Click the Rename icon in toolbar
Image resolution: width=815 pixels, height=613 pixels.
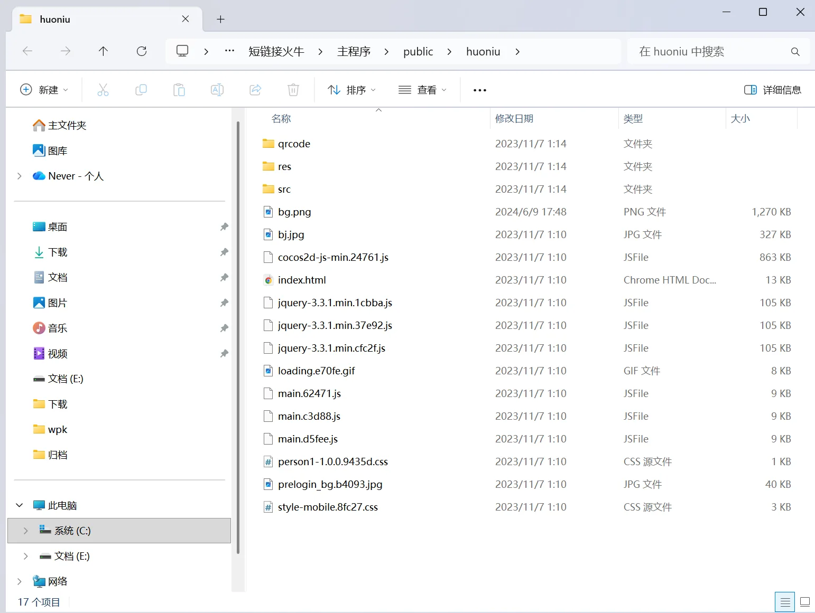(x=217, y=90)
